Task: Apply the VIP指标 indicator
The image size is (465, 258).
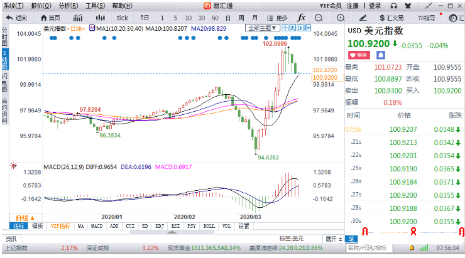Action: pos(60,227)
